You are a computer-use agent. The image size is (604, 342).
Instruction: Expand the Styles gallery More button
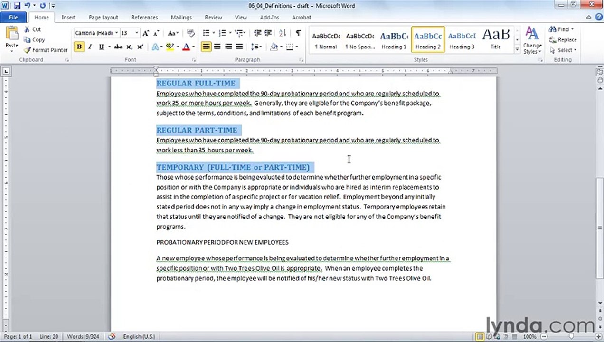click(517, 50)
